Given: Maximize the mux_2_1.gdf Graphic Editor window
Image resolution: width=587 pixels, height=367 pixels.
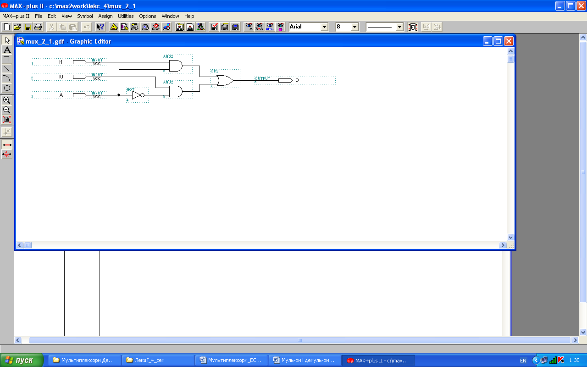Looking at the screenshot, I should (498, 41).
